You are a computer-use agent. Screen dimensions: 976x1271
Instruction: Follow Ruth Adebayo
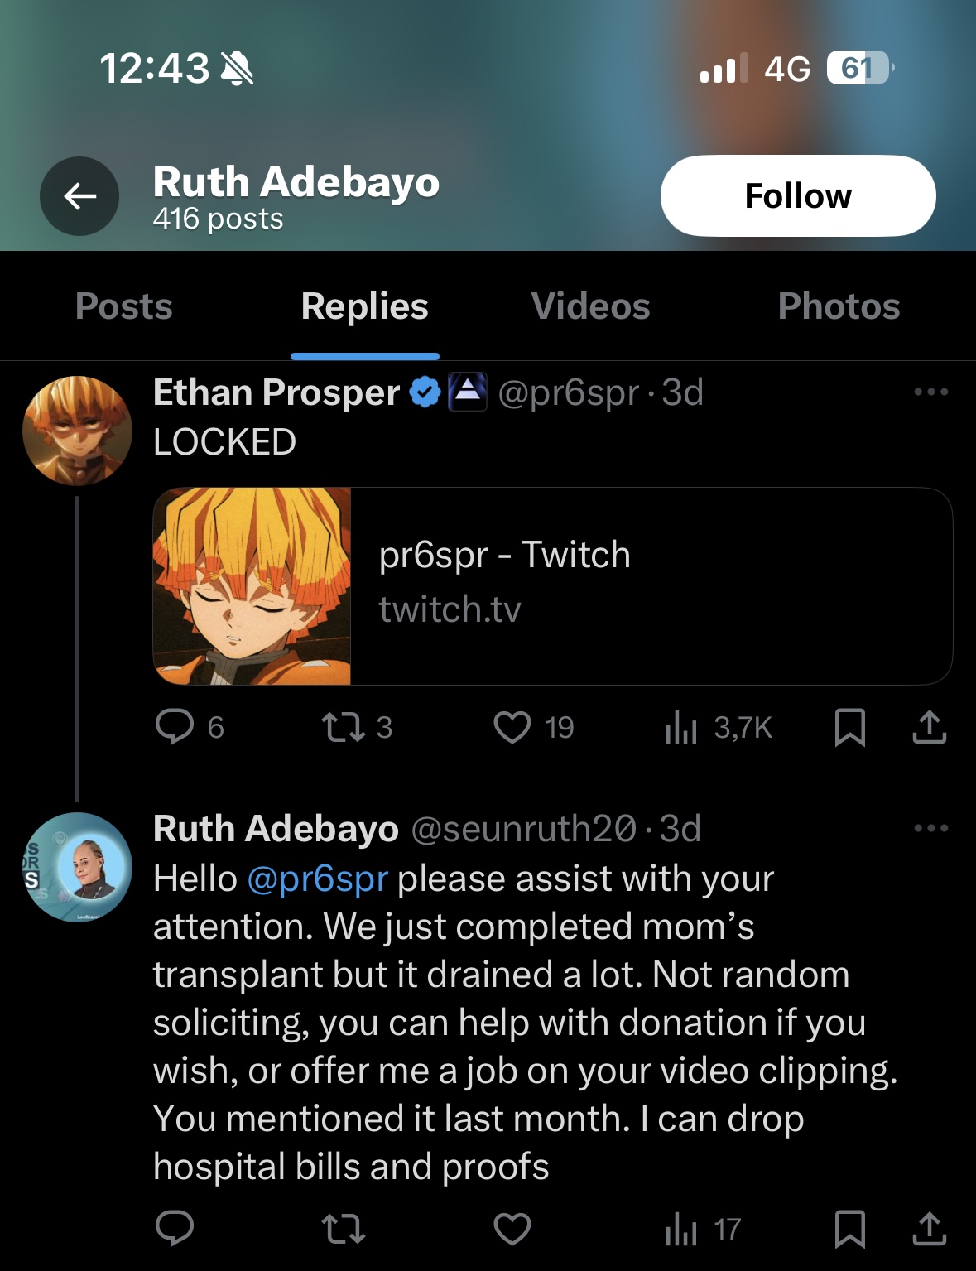click(x=797, y=196)
